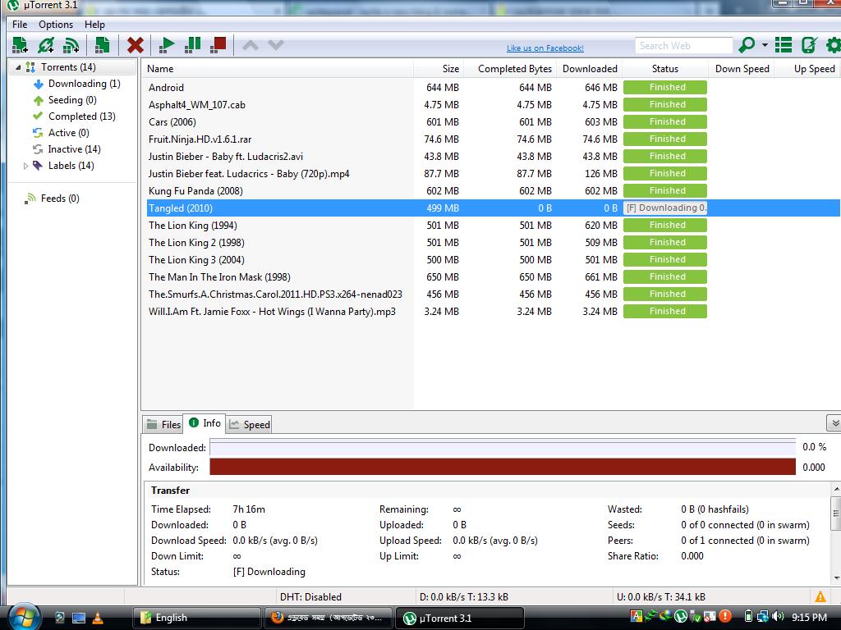The height and width of the screenshot is (630, 841).
Task: Open the Options menu
Action: click(x=56, y=24)
